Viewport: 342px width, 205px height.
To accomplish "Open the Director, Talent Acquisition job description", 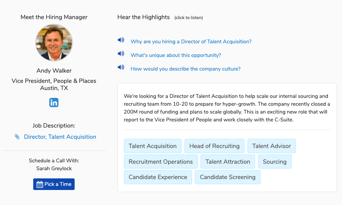I will point(60,137).
